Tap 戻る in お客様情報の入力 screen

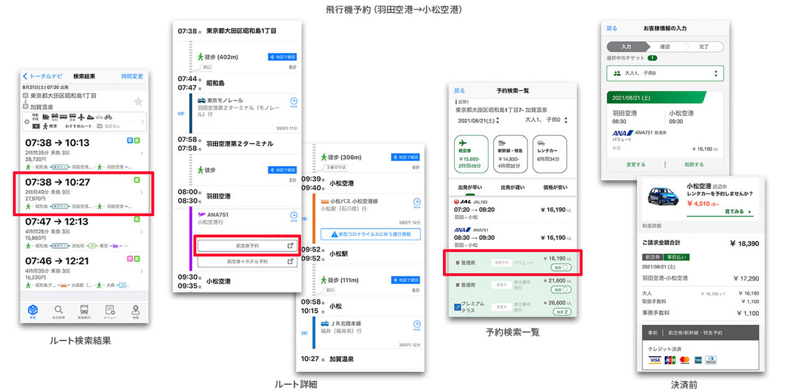(612, 29)
